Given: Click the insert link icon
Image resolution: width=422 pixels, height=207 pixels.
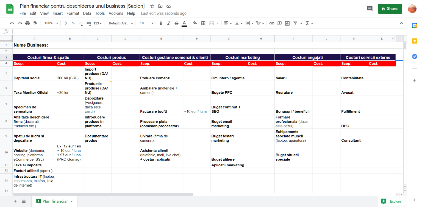Looking at the screenshot, I should point(272,23).
